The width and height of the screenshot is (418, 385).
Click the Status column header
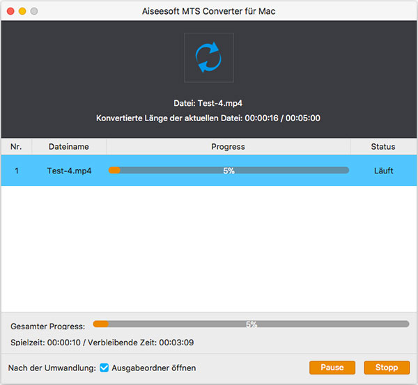(383, 146)
